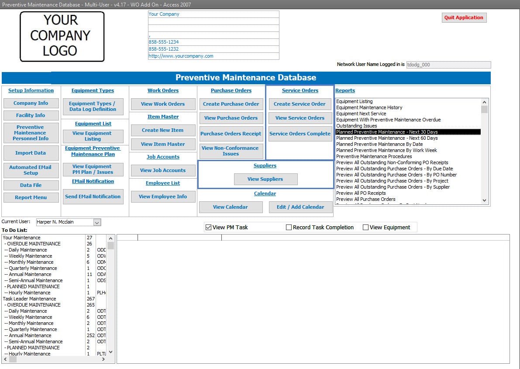
Task: Click the Network User Name field
Action: pyautogui.click(x=448, y=65)
